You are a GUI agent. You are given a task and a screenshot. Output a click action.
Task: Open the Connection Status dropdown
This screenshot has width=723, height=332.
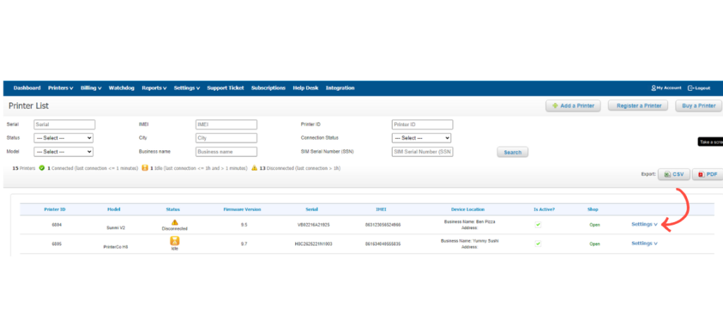pos(422,138)
